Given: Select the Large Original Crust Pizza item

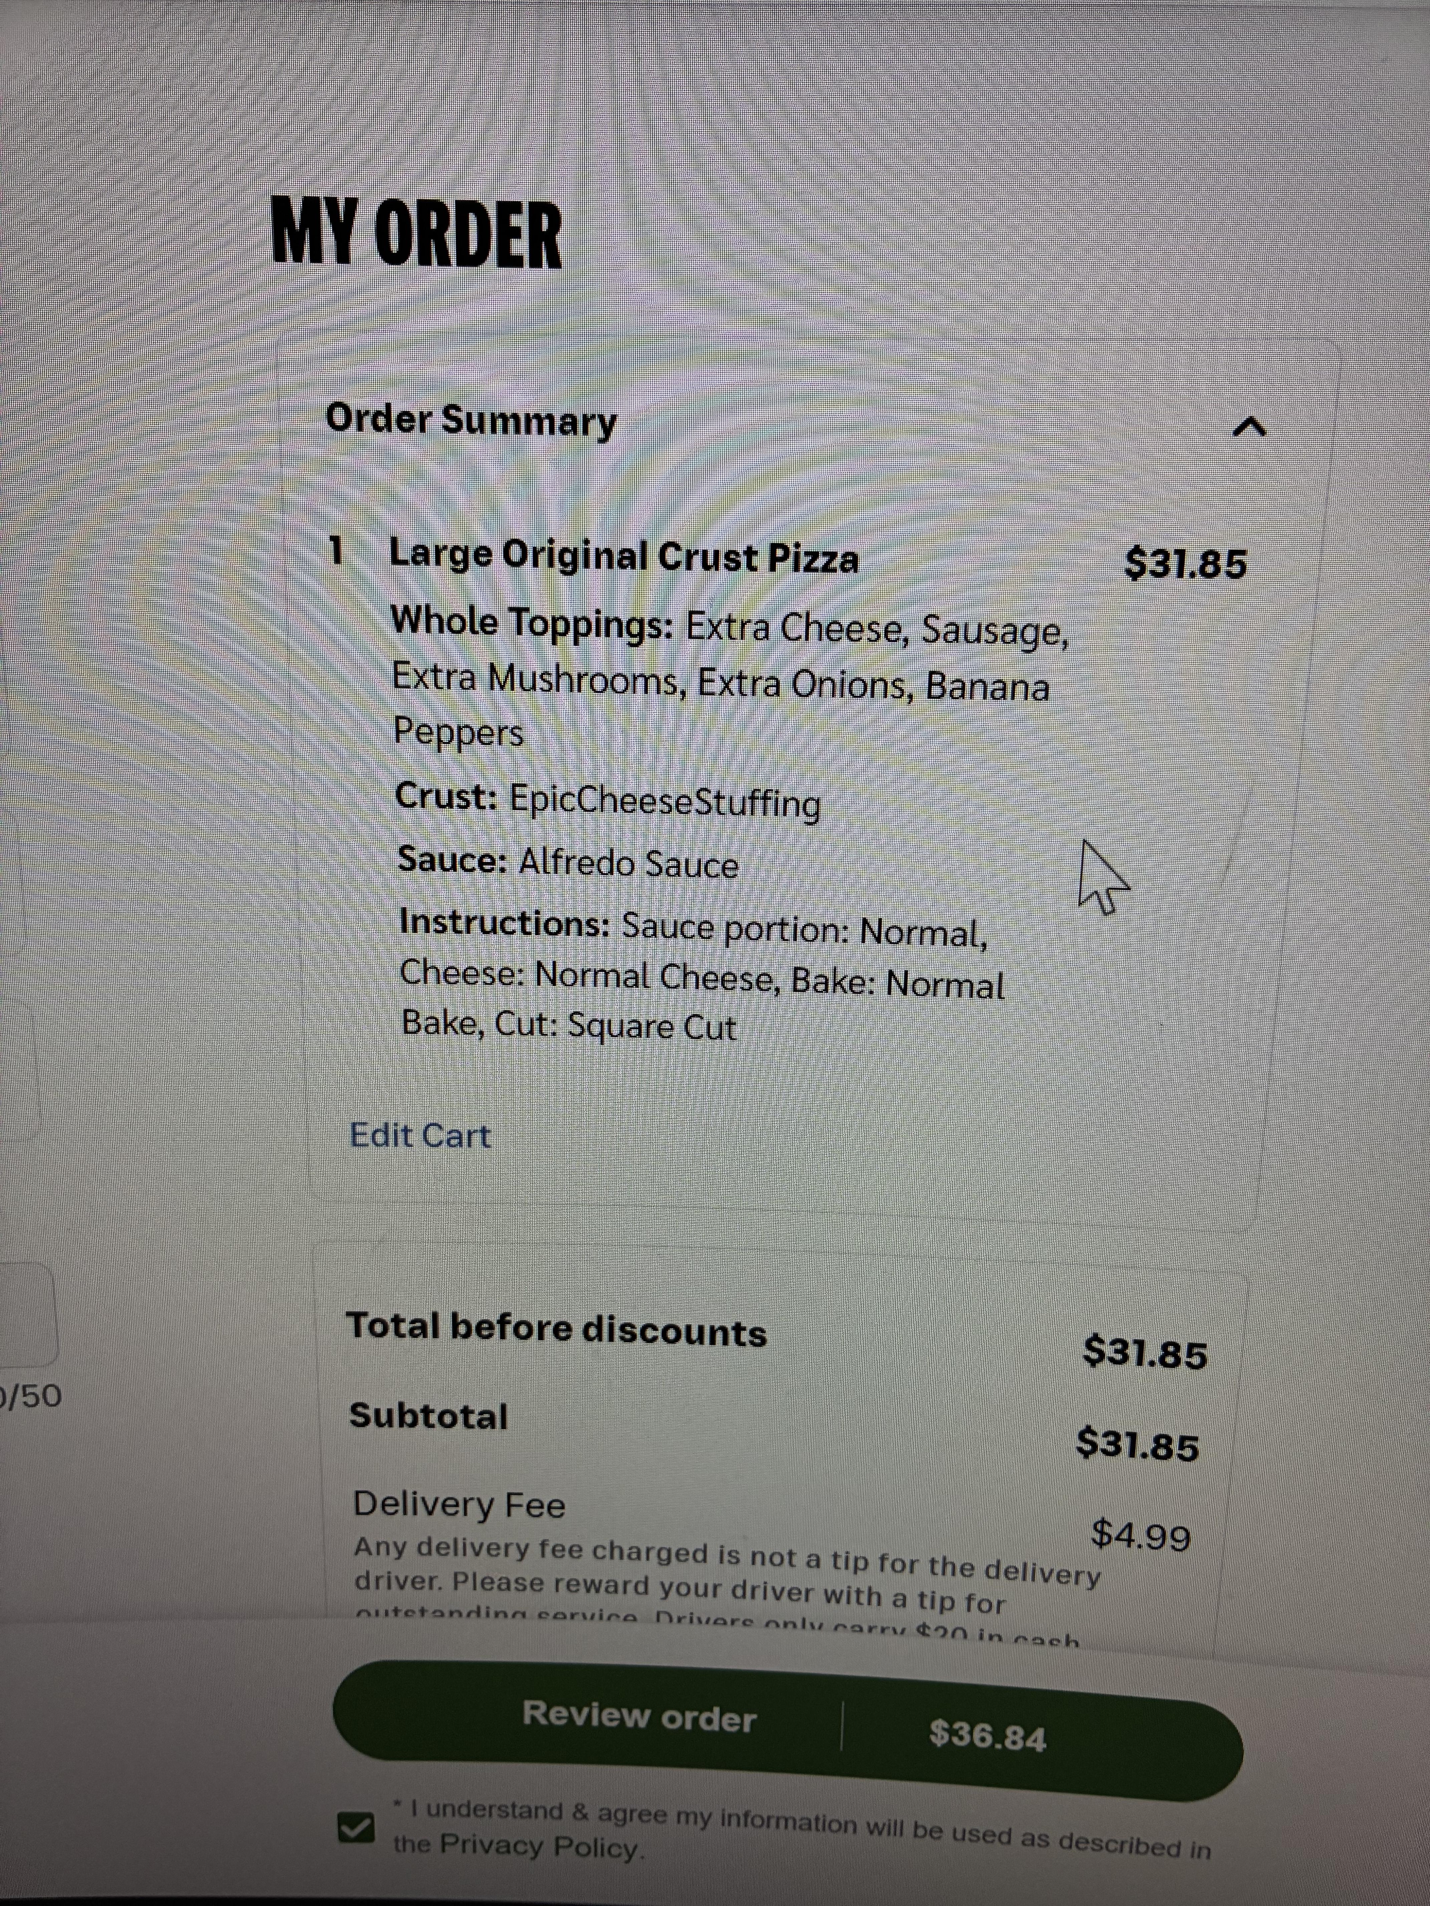Looking at the screenshot, I should point(624,556).
